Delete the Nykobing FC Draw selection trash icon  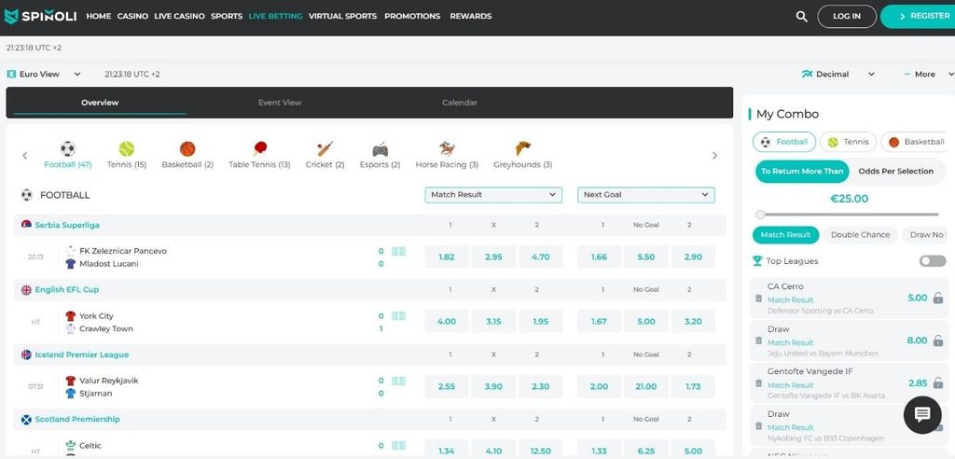click(758, 426)
